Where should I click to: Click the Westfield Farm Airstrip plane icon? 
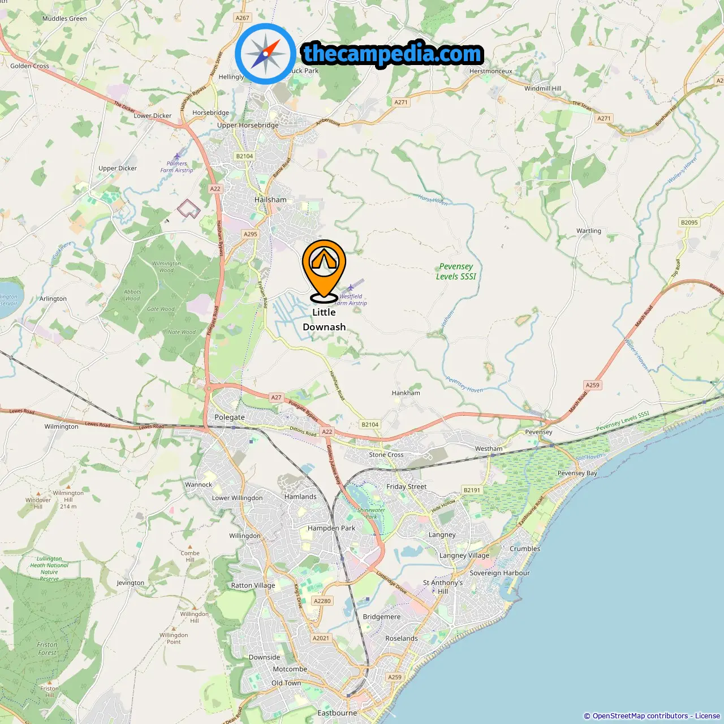pyautogui.click(x=350, y=287)
